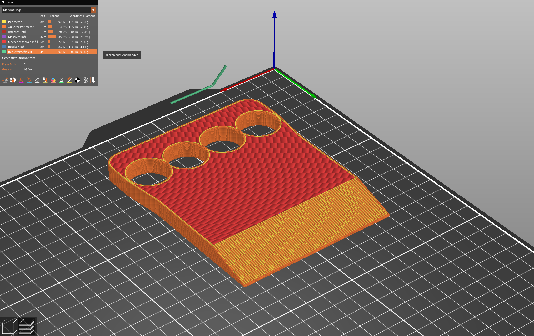
Task: Open the Merkmalstyp dropdown
Action: pos(93,10)
